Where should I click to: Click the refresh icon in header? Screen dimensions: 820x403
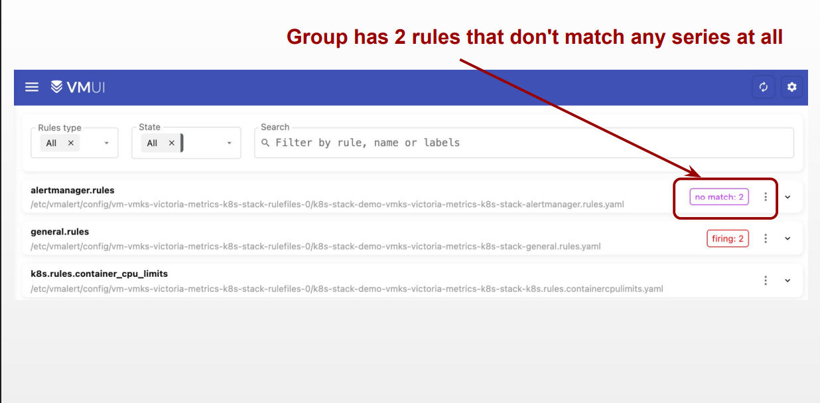[763, 87]
